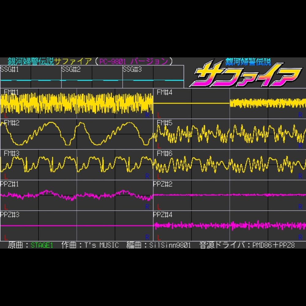Select the SSG#3 channel label

pyautogui.click(x=132, y=69)
